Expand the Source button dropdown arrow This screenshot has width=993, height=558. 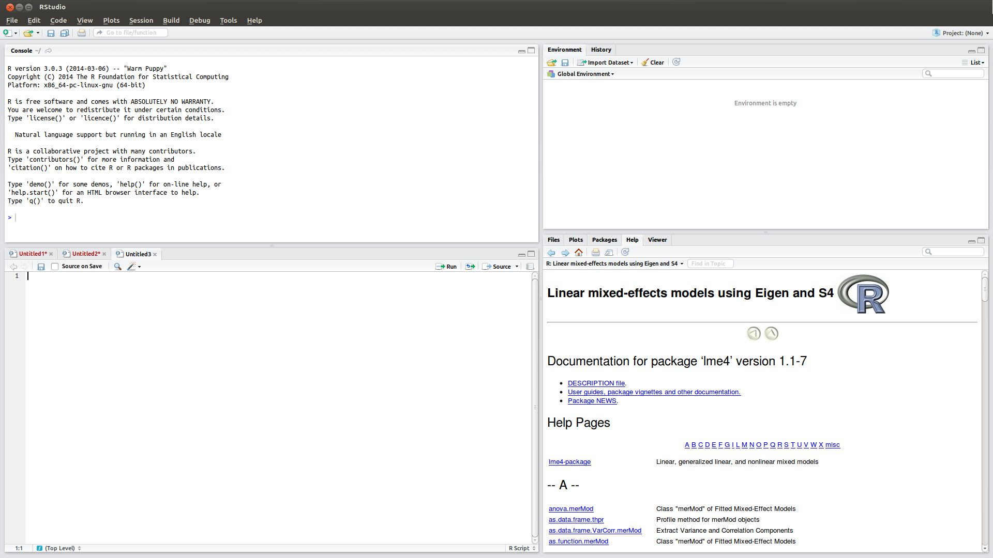517,267
